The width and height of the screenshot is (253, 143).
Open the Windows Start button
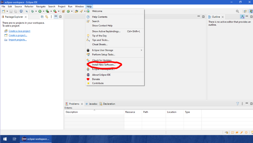[x=5, y=139]
